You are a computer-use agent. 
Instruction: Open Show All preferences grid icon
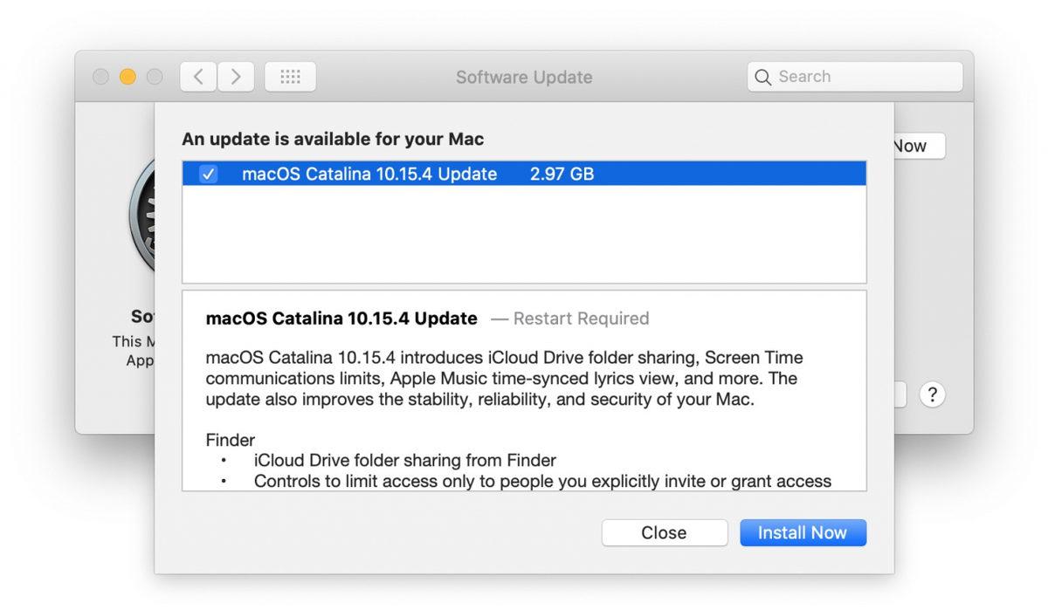(290, 76)
